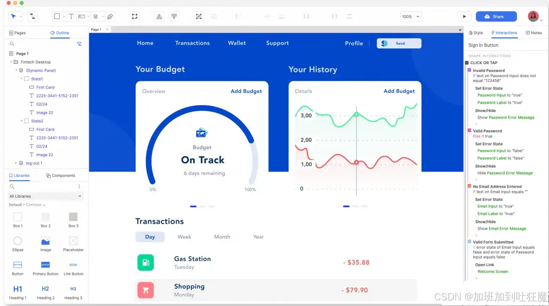
Task: Collapse the Valid Form Submitted case
Action: point(469,242)
